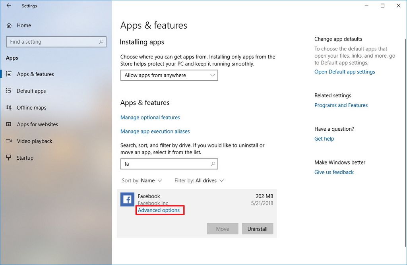The width and height of the screenshot is (407, 265).
Task: Open Programs and Features link
Action: click(341, 105)
